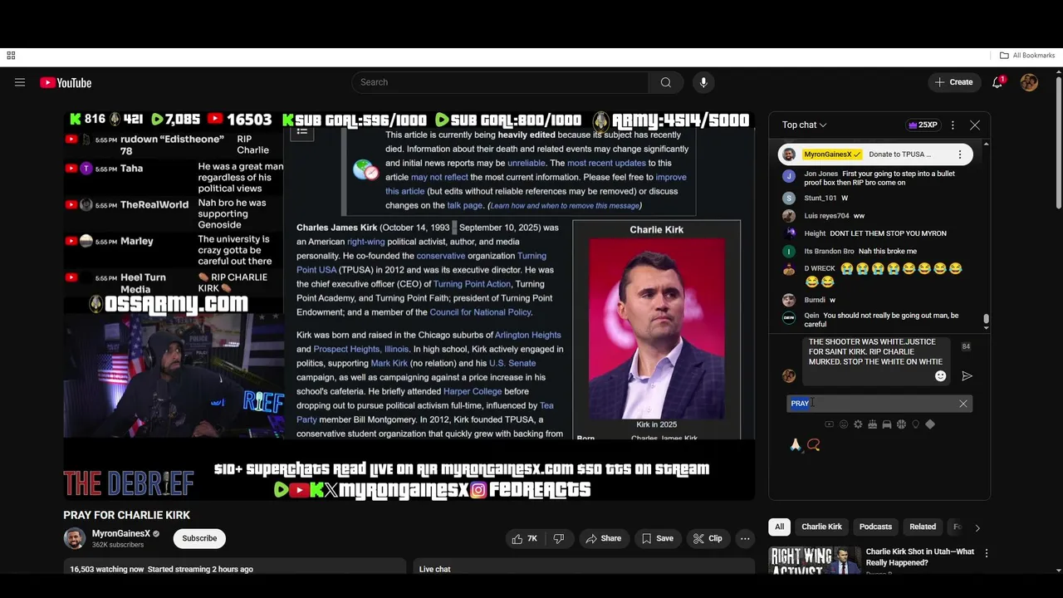Viewport: 1063px width, 598px height.
Task: Click the search magnifier button
Action: 665,82
